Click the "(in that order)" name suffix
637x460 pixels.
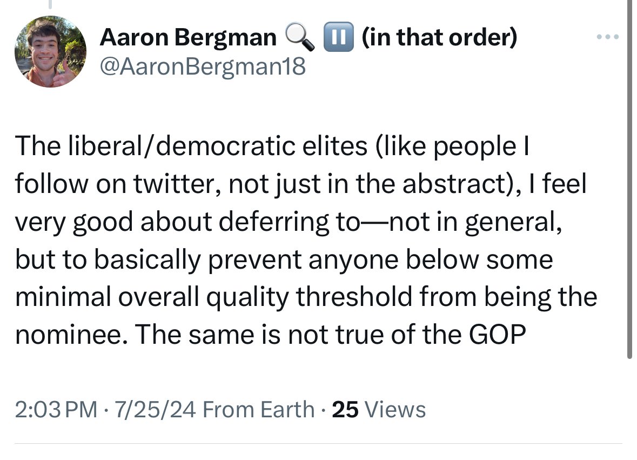point(439,37)
